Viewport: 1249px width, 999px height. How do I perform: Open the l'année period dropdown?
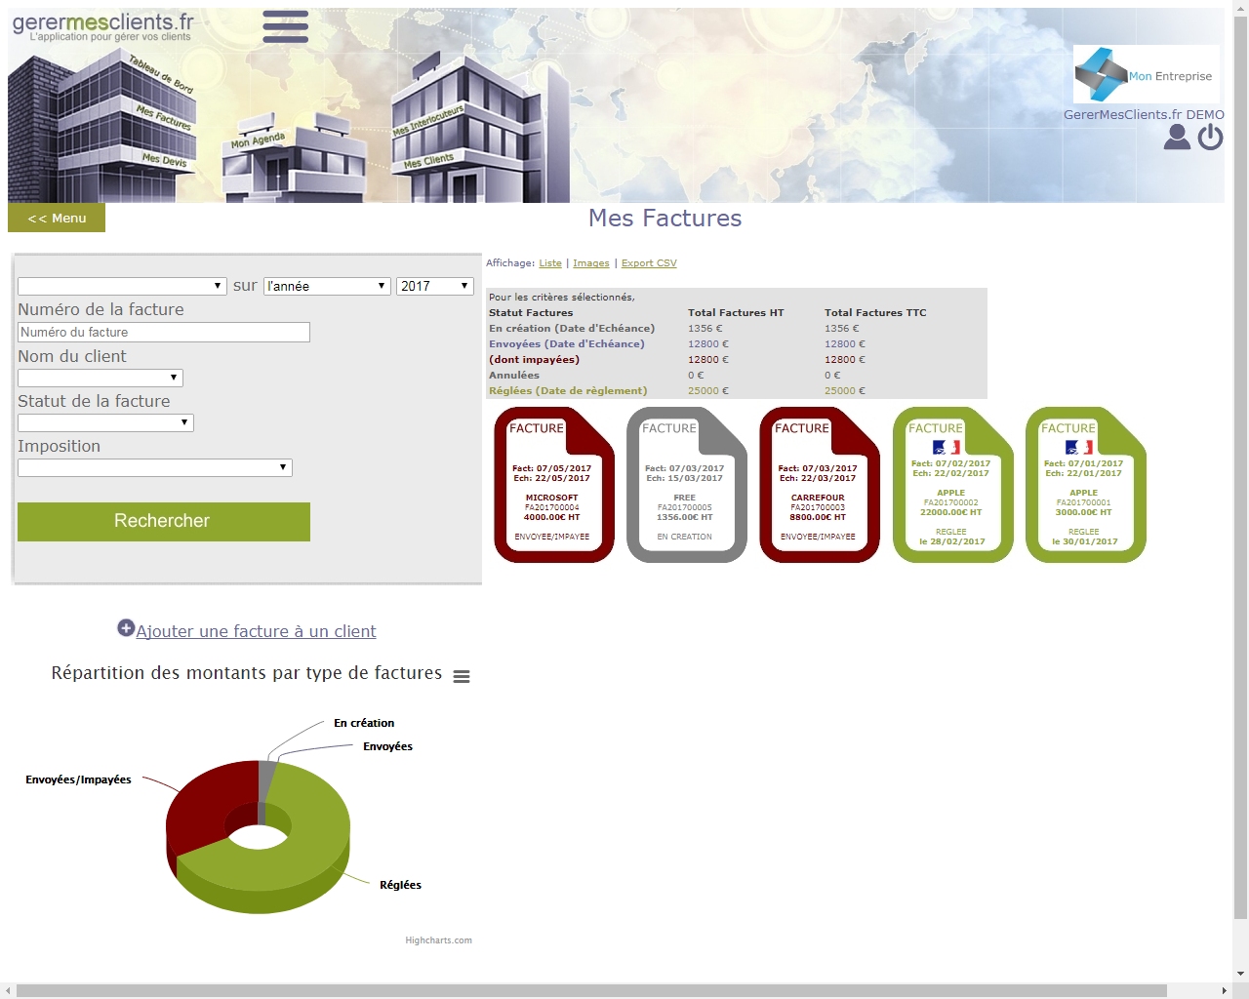(327, 286)
